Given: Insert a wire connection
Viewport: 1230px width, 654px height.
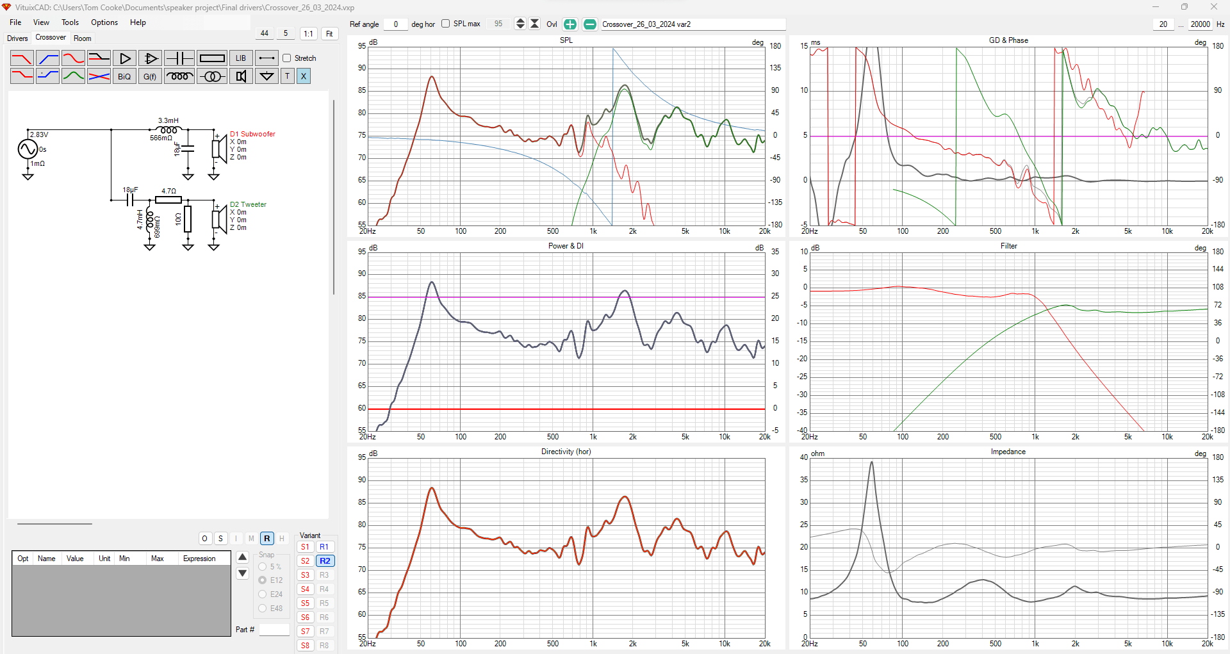Looking at the screenshot, I should pos(266,58).
